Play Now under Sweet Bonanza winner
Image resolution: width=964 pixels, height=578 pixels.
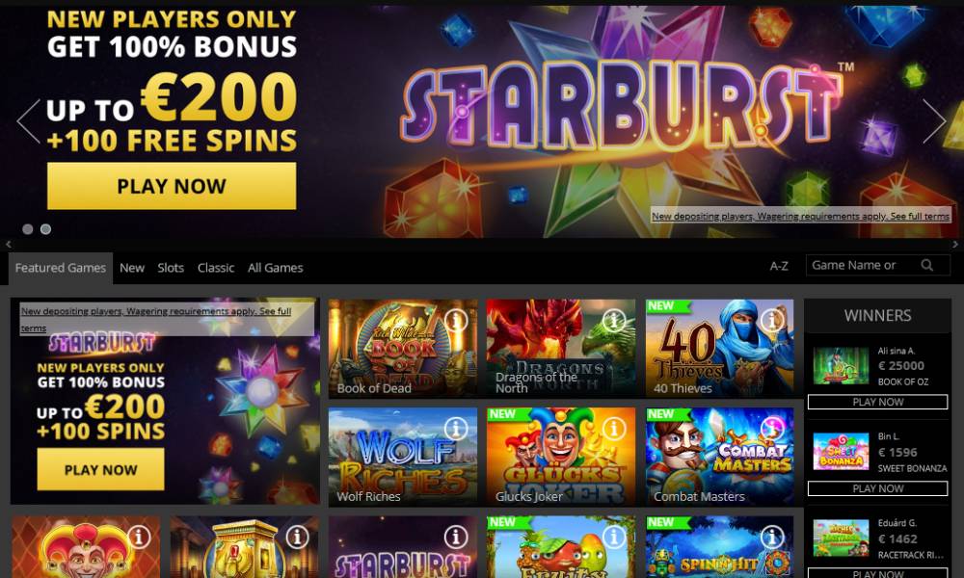877,488
